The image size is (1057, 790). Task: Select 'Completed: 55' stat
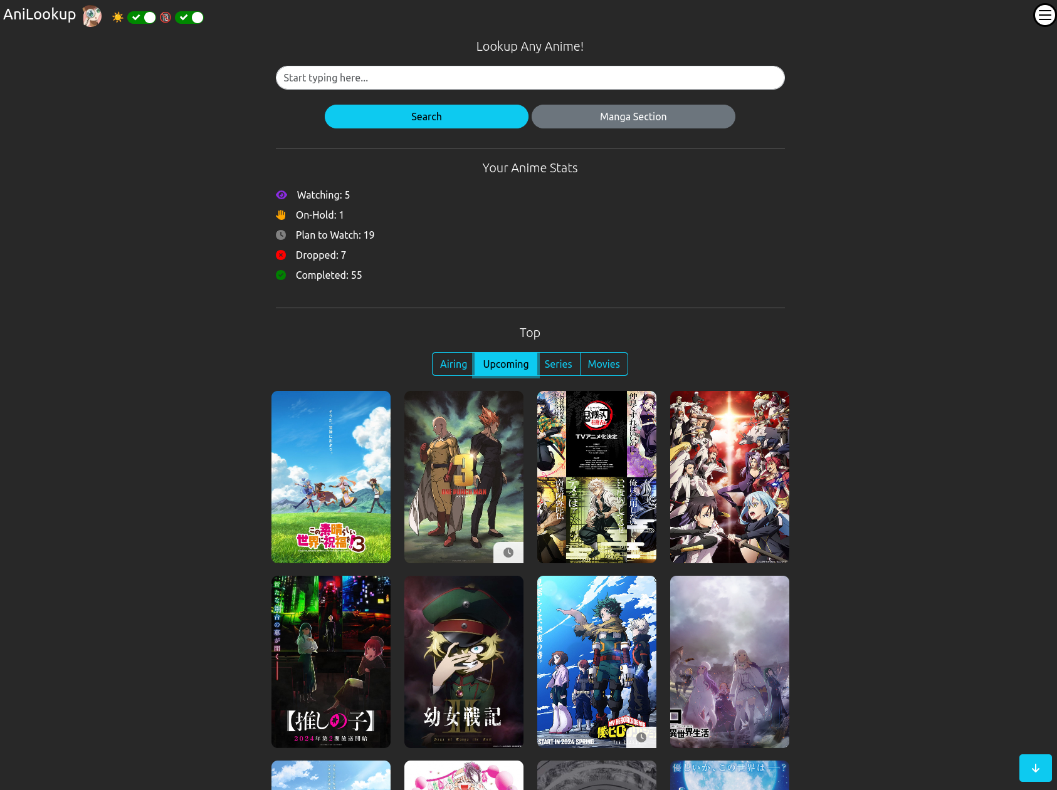tap(329, 275)
